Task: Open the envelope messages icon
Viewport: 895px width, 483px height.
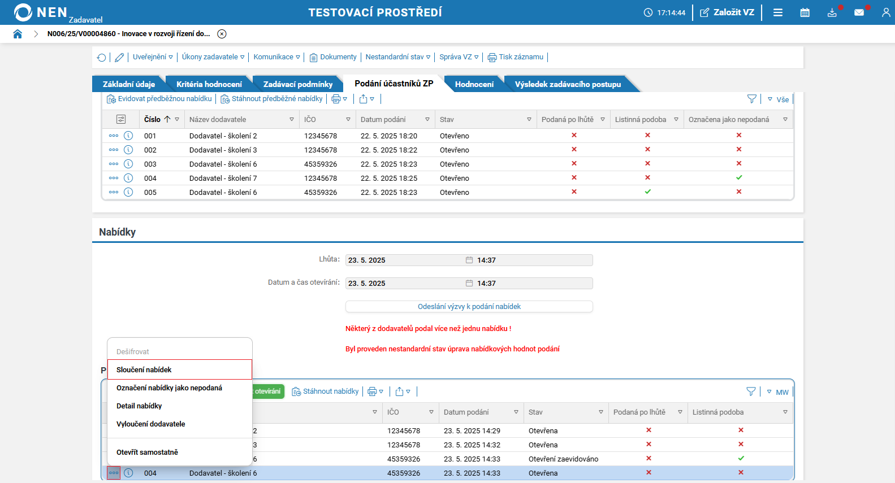Action: coord(859,12)
